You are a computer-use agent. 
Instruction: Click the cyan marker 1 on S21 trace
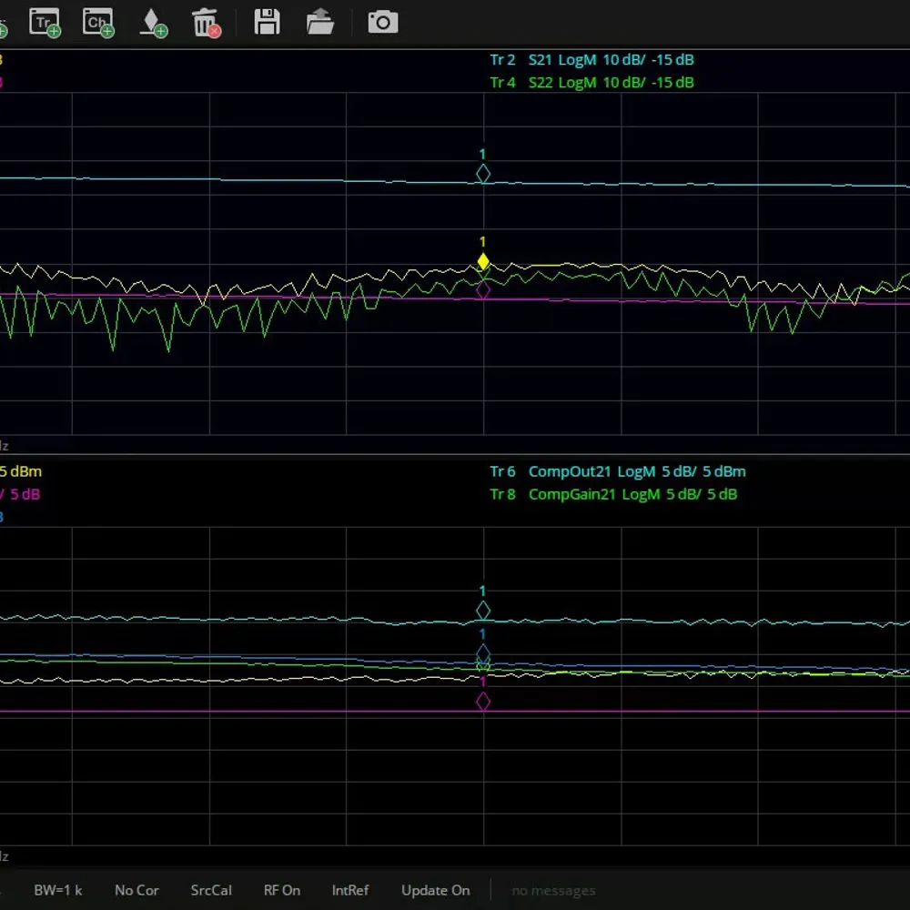click(x=483, y=174)
